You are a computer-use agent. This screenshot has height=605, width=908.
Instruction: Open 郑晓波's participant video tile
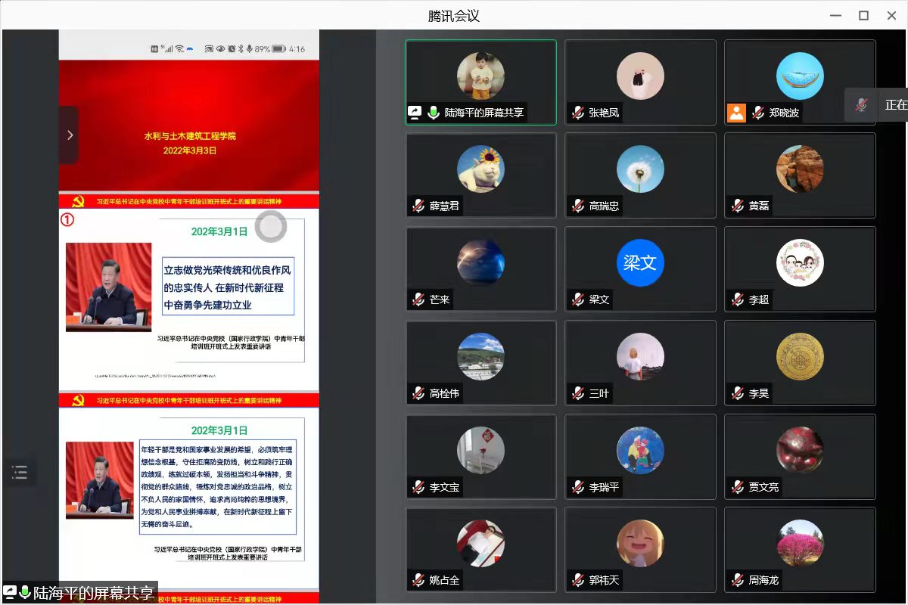pos(800,82)
